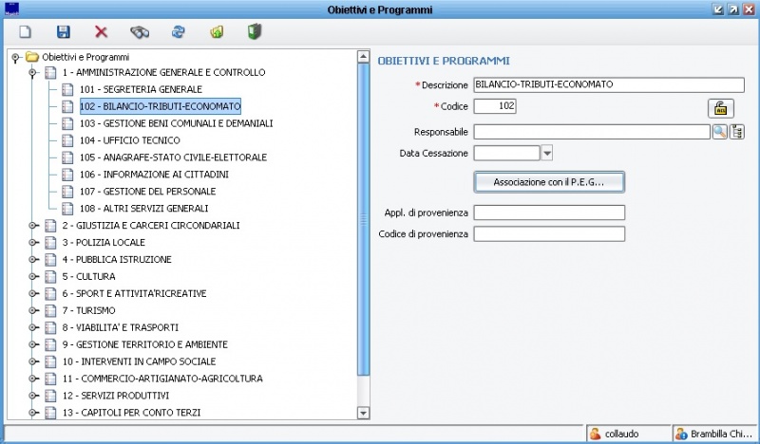
Task: Click the padlock icon beside Codice
Action: [721, 108]
